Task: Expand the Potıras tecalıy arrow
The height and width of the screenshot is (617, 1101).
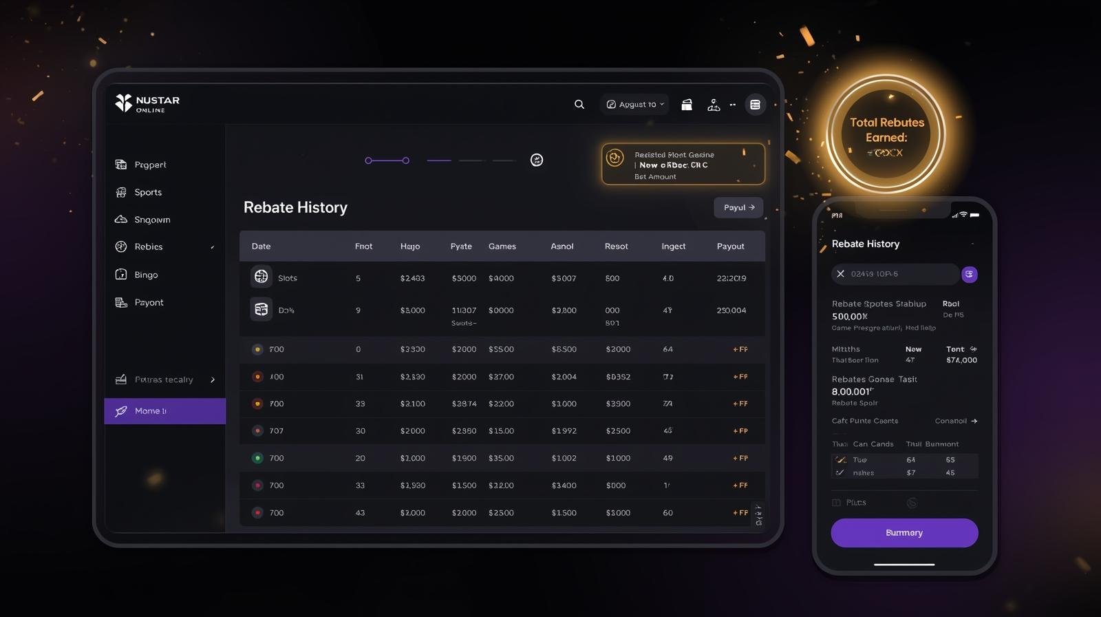Action: pos(213,379)
